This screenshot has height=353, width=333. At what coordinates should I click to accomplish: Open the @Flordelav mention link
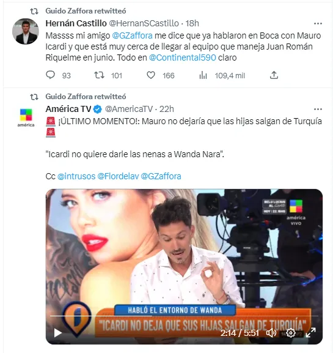118,176
